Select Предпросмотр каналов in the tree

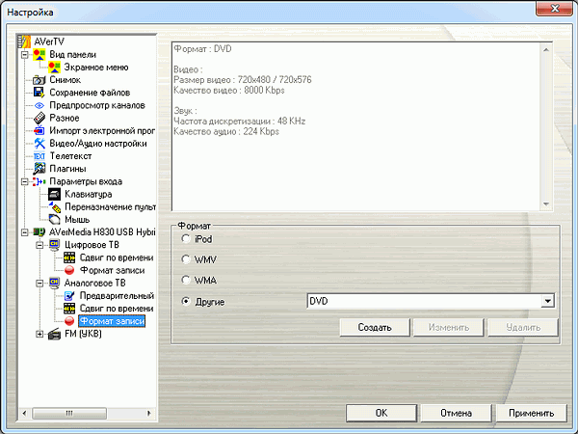pyautogui.click(x=97, y=105)
